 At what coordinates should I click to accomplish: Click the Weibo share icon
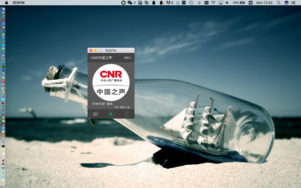(96, 114)
